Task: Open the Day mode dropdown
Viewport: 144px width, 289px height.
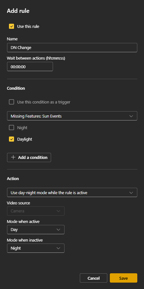Action: pyautogui.click(x=36, y=230)
